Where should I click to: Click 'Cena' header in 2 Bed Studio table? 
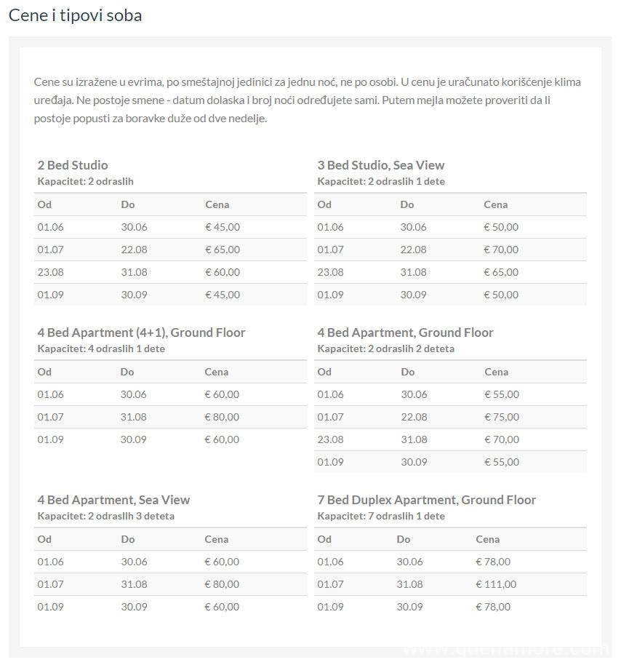click(x=217, y=204)
